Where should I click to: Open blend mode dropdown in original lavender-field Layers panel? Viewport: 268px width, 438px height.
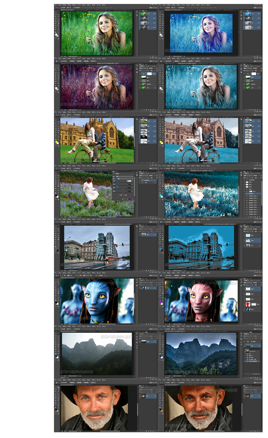tap(143, 176)
